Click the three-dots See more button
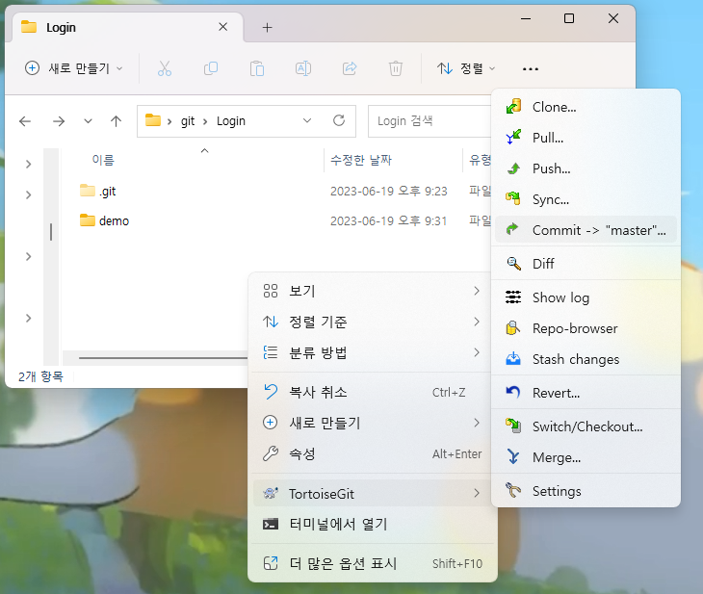This screenshot has height=594, width=703. pyautogui.click(x=531, y=69)
